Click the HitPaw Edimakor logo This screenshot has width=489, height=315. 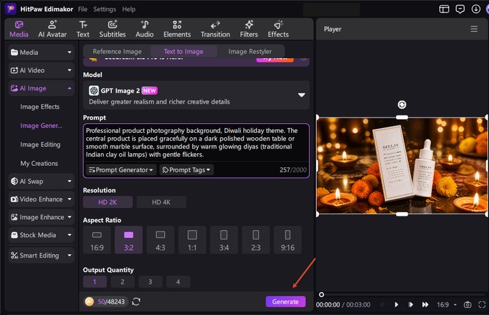click(10, 8)
